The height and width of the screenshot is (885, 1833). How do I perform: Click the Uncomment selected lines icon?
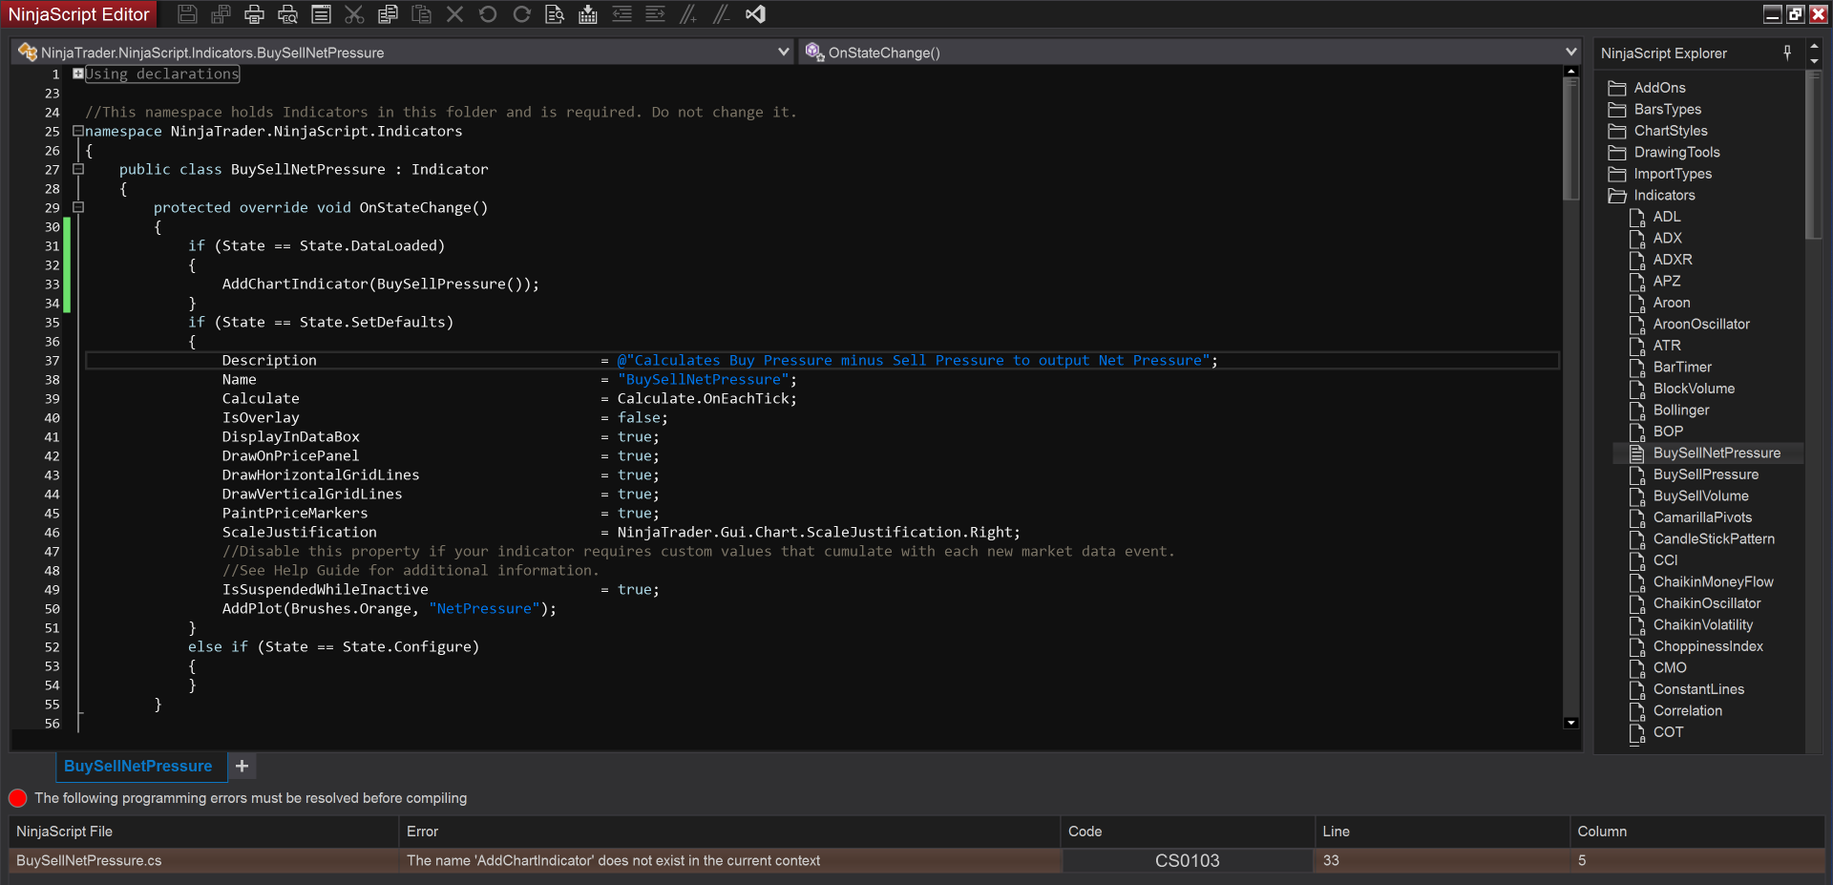point(722,14)
